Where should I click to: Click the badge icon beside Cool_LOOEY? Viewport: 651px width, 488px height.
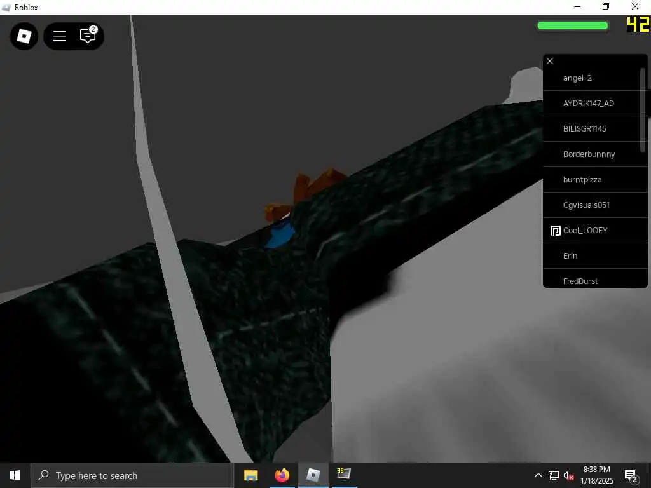click(555, 231)
